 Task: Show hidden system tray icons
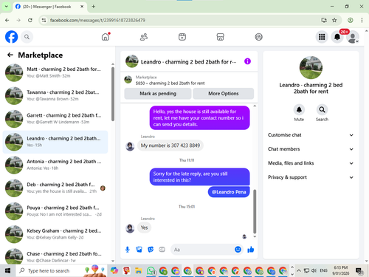(298, 270)
